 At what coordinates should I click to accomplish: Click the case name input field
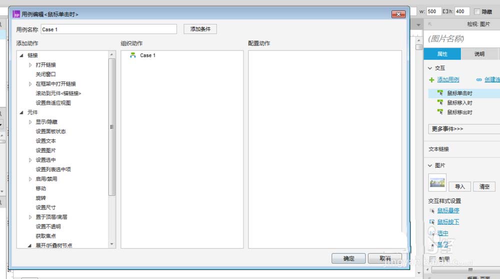108,29
